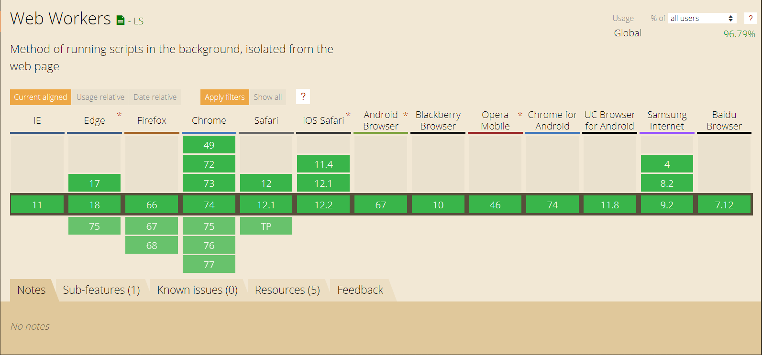The height and width of the screenshot is (355, 762).
Task: Select Firefox version 66 cell
Action: click(152, 204)
